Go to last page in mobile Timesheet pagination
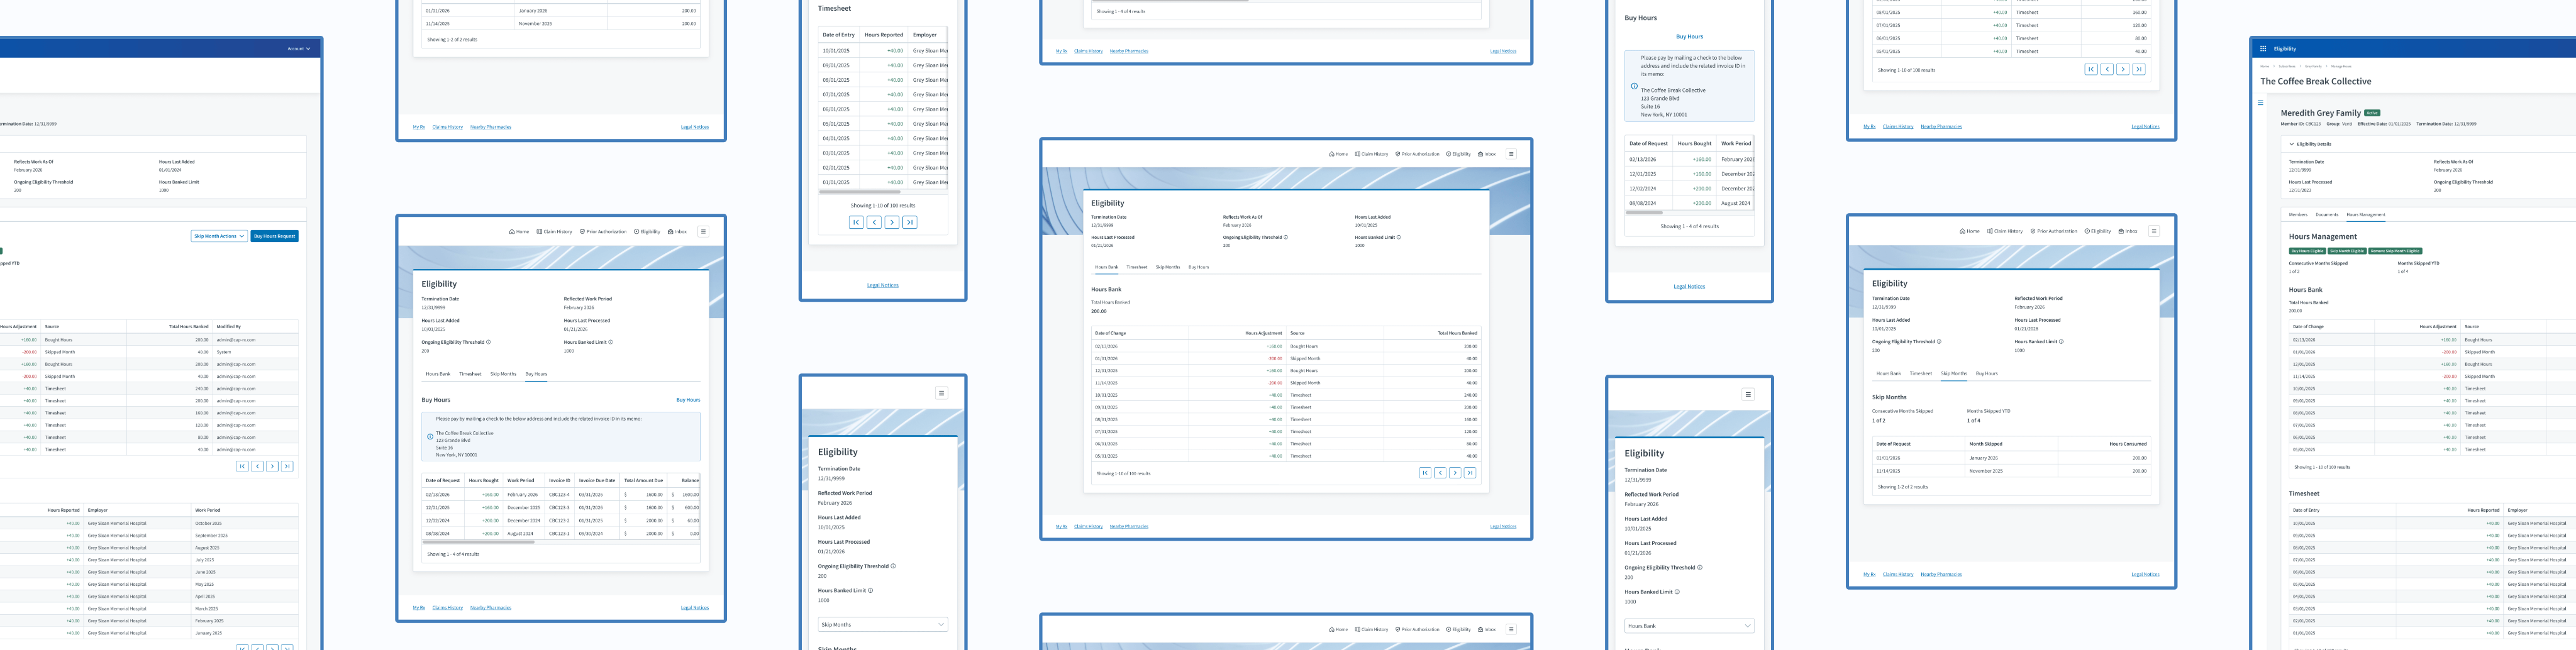2576x650 pixels. click(909, 222)
